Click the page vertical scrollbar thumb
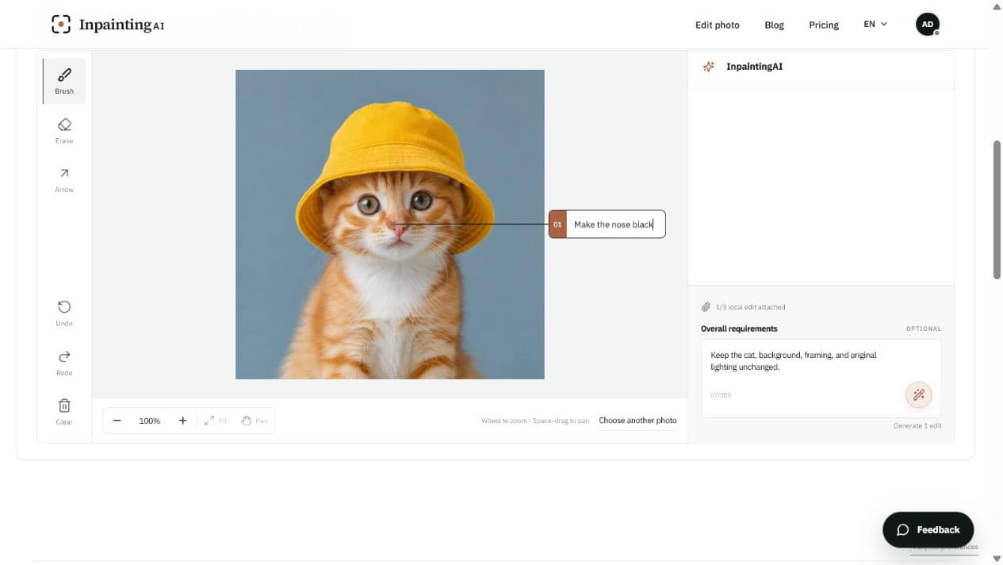 [x=997, y=209]
